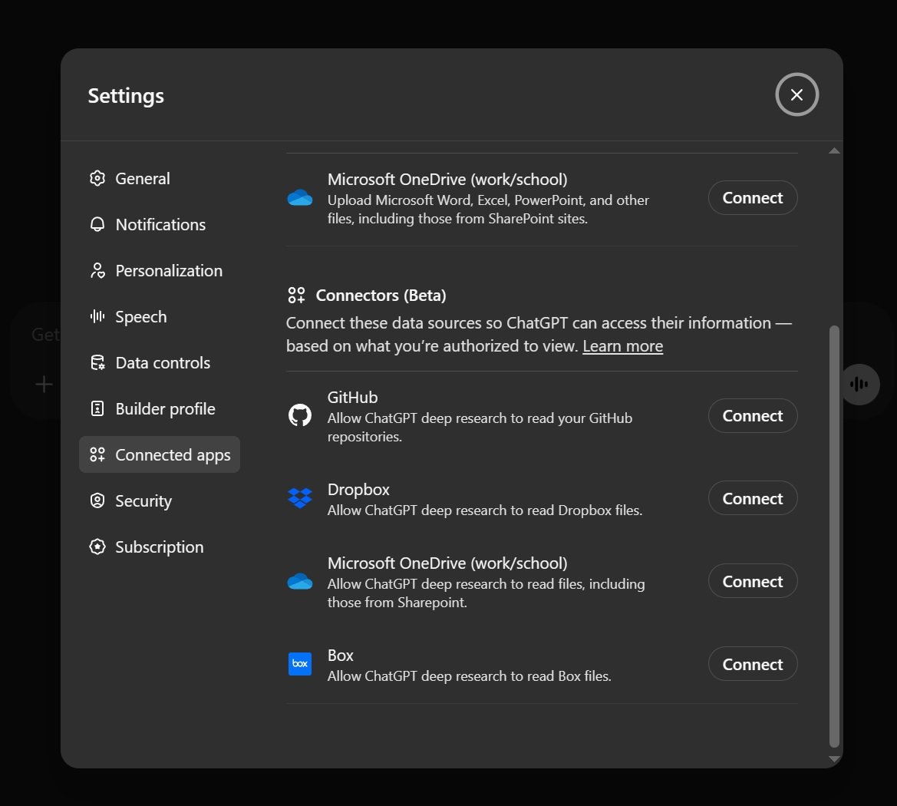Open General settings
897x806 pixels.
coord(142,179)
